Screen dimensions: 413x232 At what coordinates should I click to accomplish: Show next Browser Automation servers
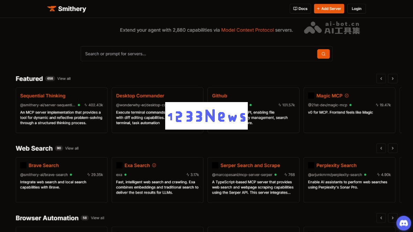[393, 218]
